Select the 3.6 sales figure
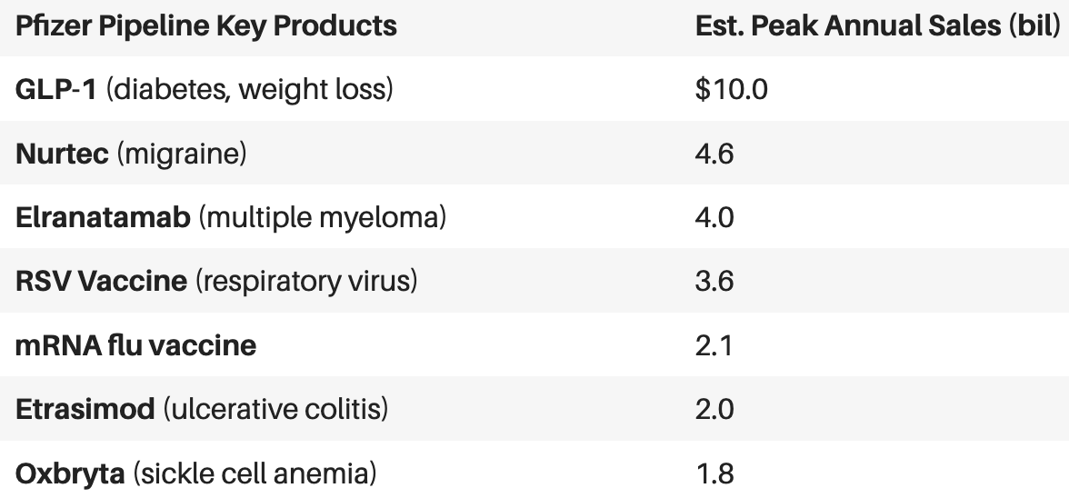Screen dimensions: 1069x498 click(714, 282)
